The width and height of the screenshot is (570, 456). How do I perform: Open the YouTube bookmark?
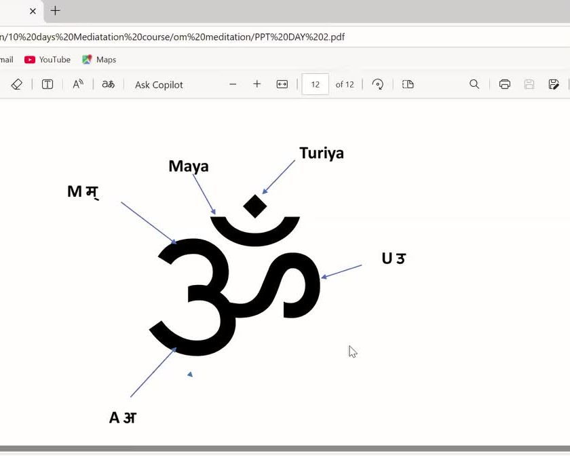pos(47,60)
